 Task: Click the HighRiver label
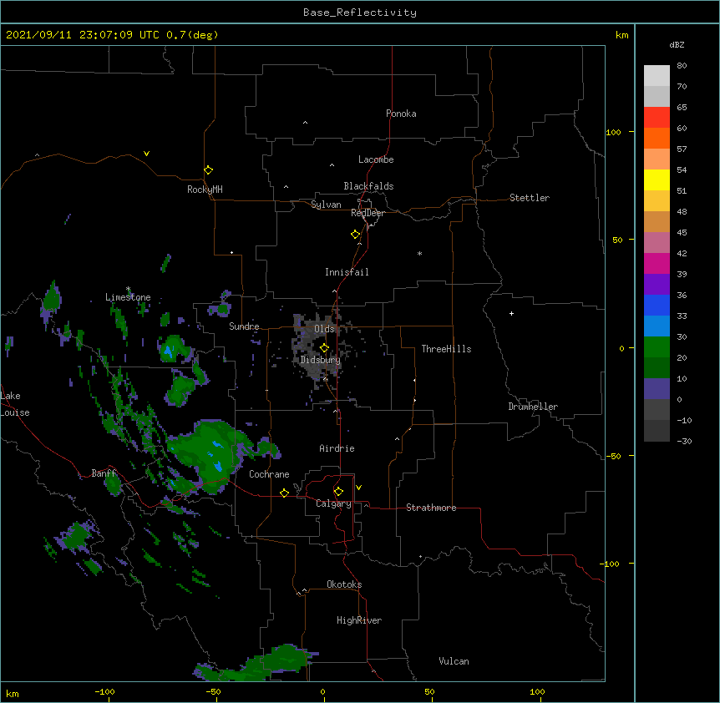tap(359, 620)
